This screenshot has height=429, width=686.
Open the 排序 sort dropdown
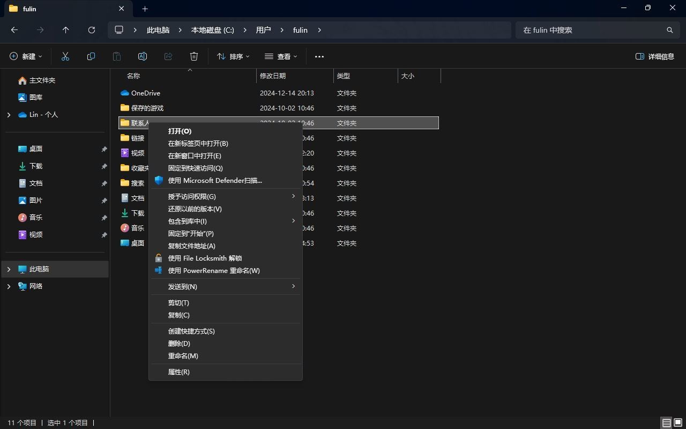233,56
